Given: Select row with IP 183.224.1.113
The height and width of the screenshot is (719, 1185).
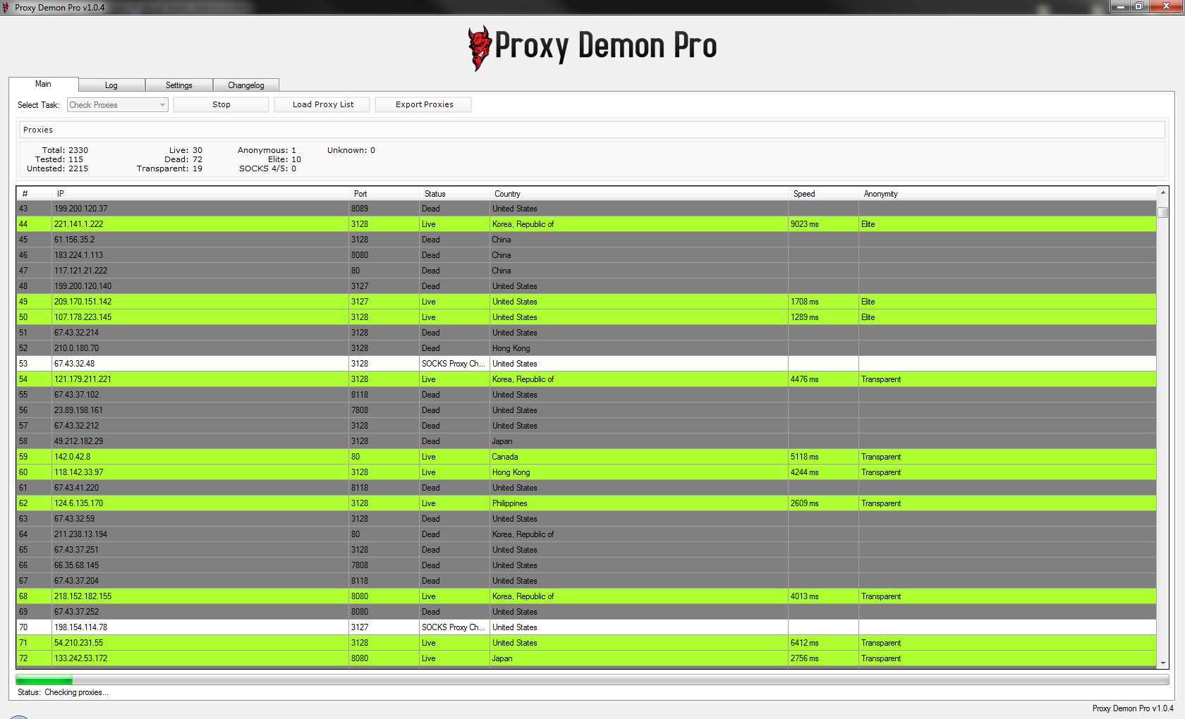Looking at the screenshot, I should [x=586, y=255].
